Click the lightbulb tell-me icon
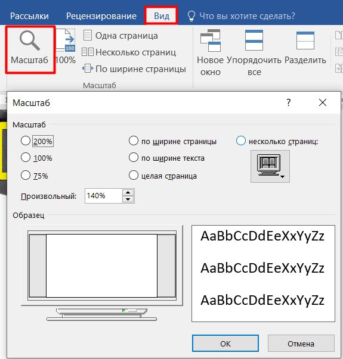Viewport: 343px width, 359px height. [x=191, y=16]
